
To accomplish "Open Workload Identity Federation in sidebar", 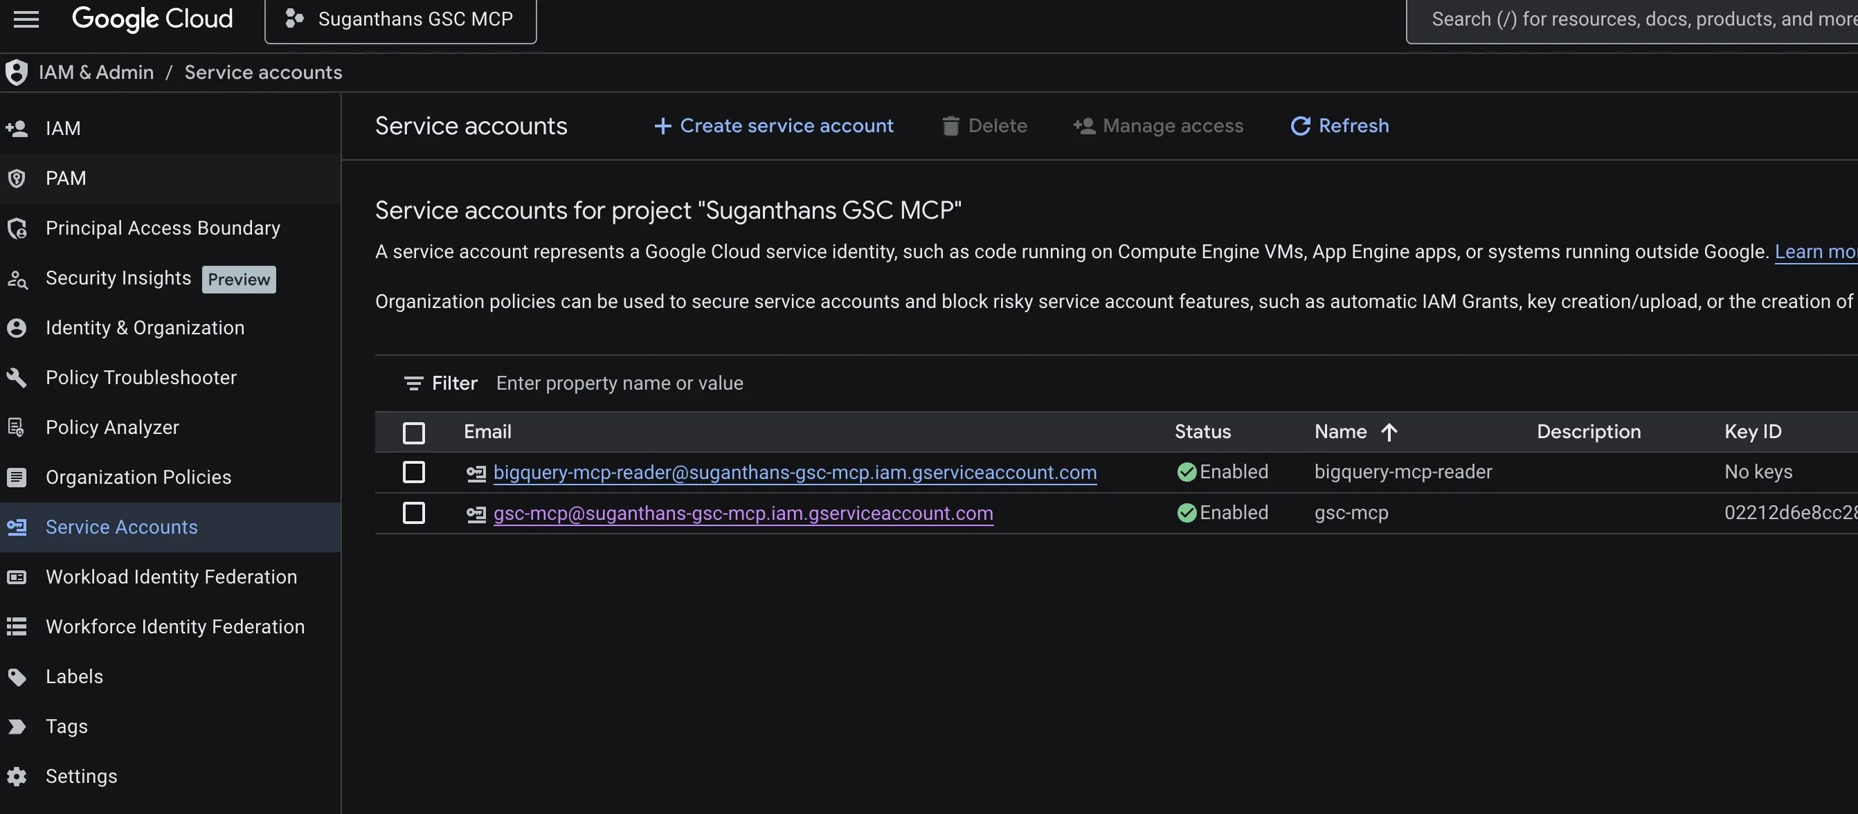I will (171, 577).
